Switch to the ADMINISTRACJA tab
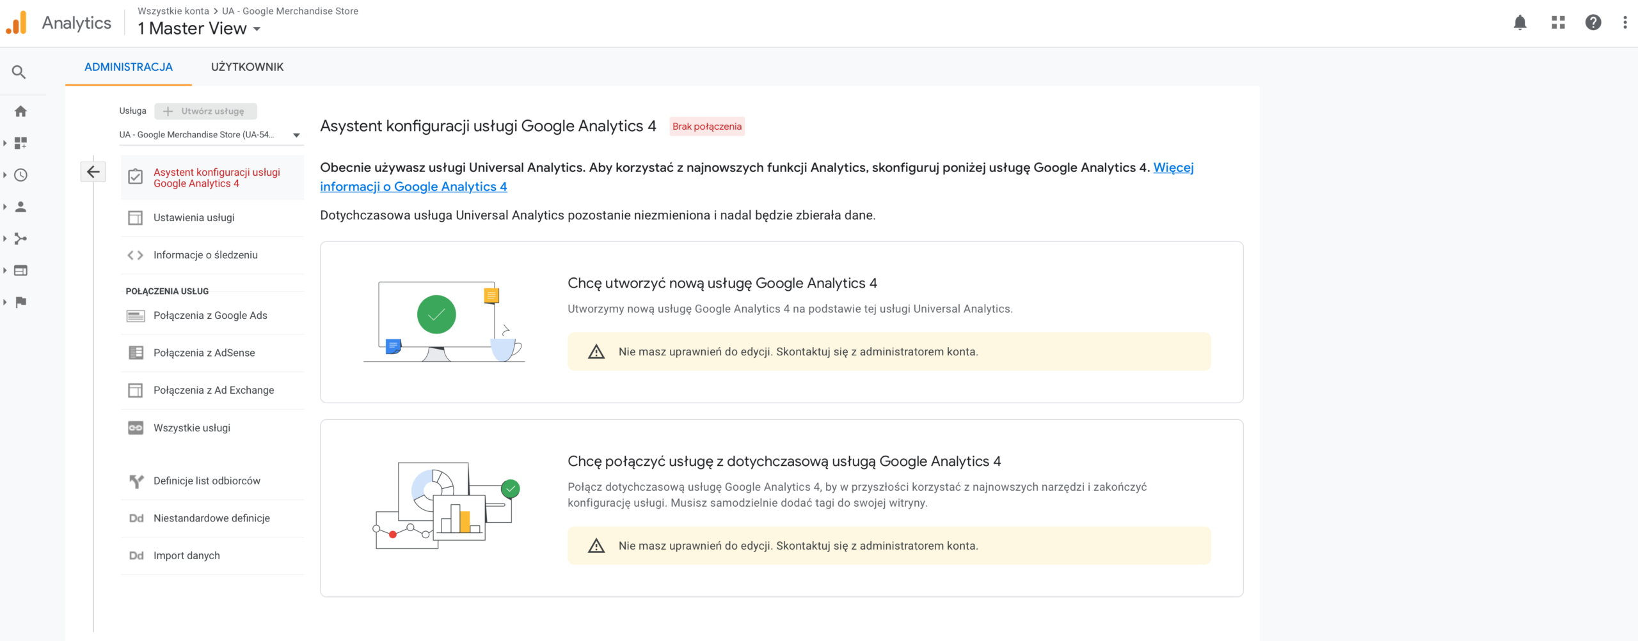Image resolution: width=1638 pixels, height=641 pixels. (129, 67)
